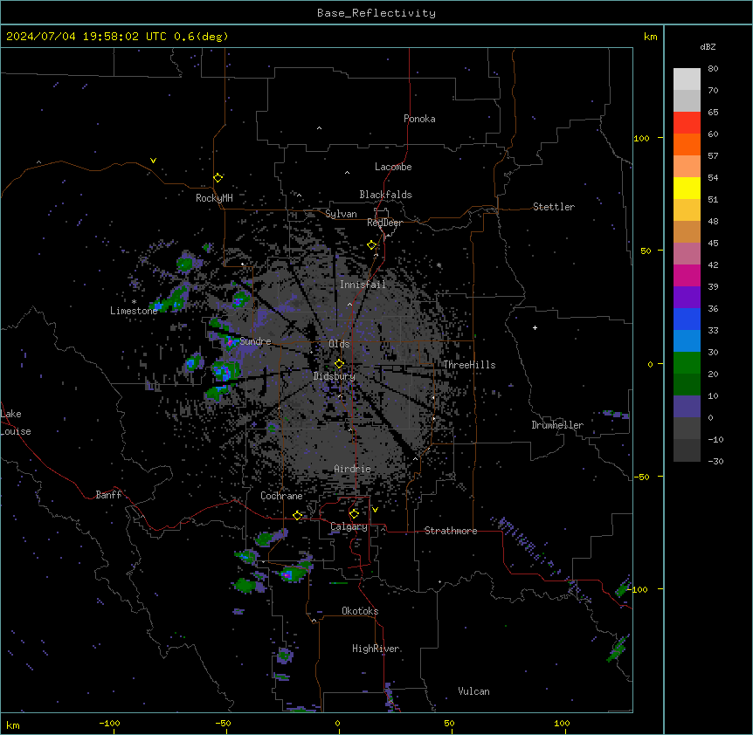Pick the magenta 39-42 dBZ legend color

687,275
